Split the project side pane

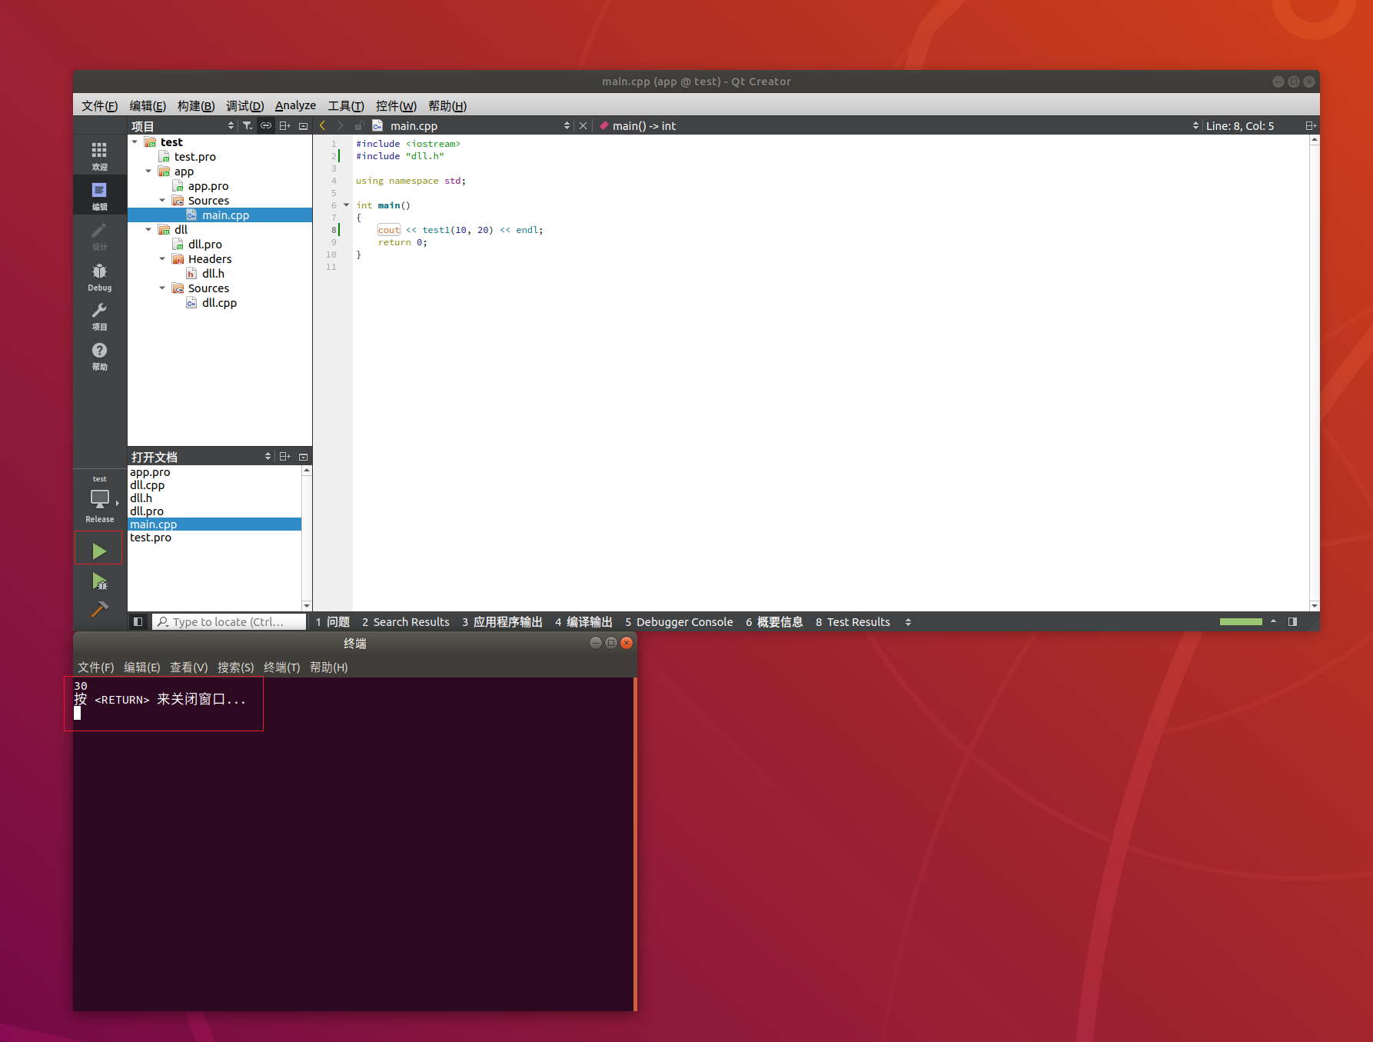click(284, 125)
